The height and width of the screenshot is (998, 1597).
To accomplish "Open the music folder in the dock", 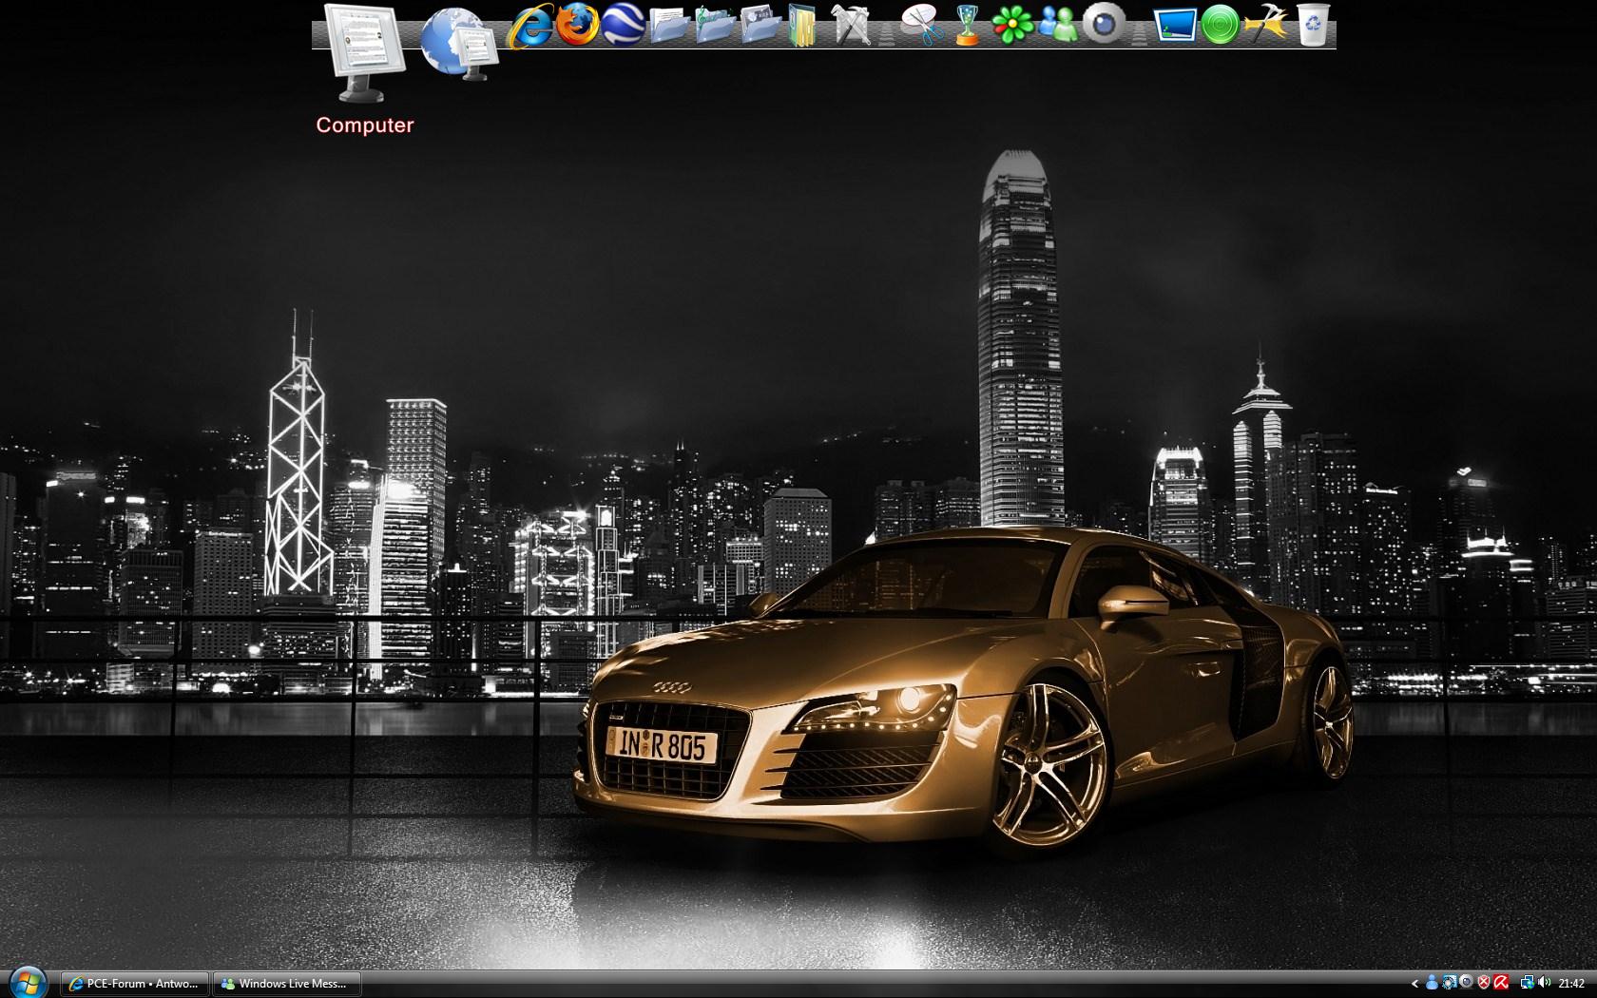I will pos(715,25).
